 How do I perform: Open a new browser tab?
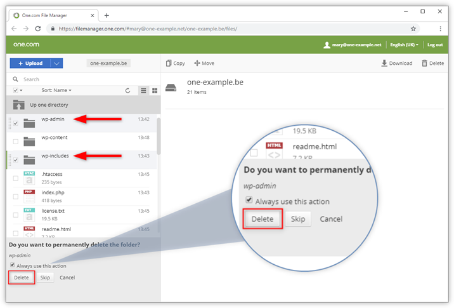pyautogui.click(x=107, y=15)
